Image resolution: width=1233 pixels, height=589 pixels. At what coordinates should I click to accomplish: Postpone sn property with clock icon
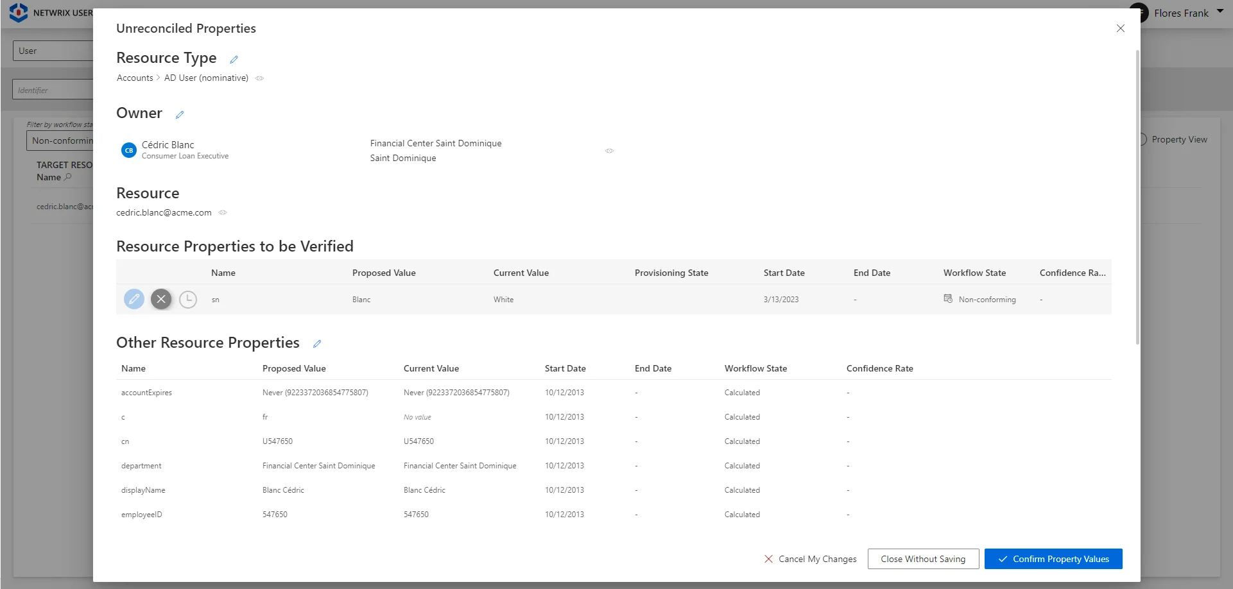click(x=188, y=299)
